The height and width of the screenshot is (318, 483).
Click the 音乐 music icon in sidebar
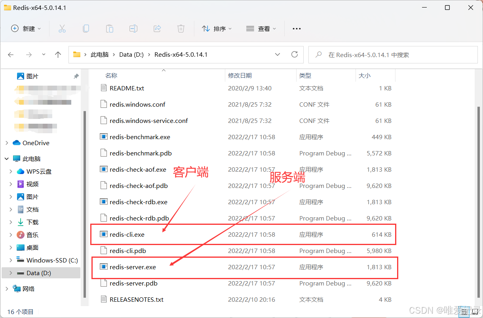click(x=21, y=235)
